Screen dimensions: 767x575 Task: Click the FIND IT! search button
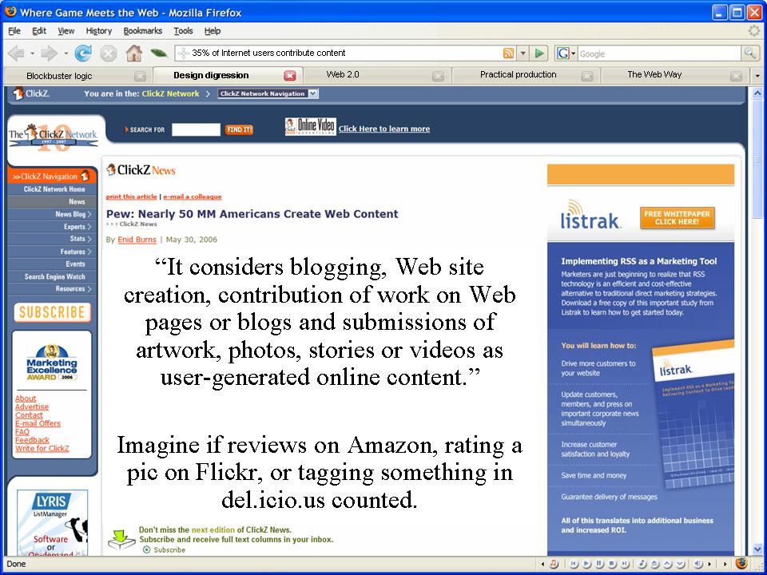click(239, 129)
